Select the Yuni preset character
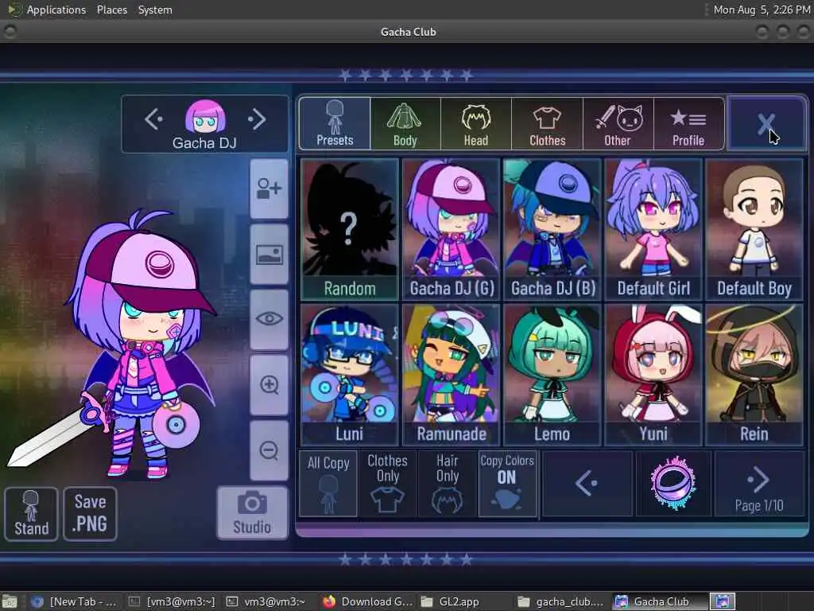The height and width of the screenshot is (611, 814). [653, 375]
